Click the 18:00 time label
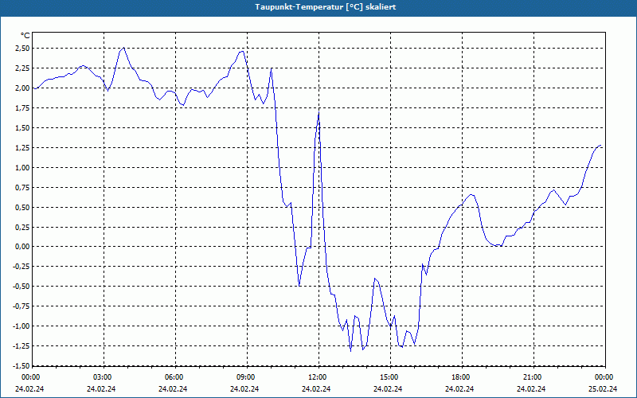The width and height of the screenshot is (637, 398). 461,377
